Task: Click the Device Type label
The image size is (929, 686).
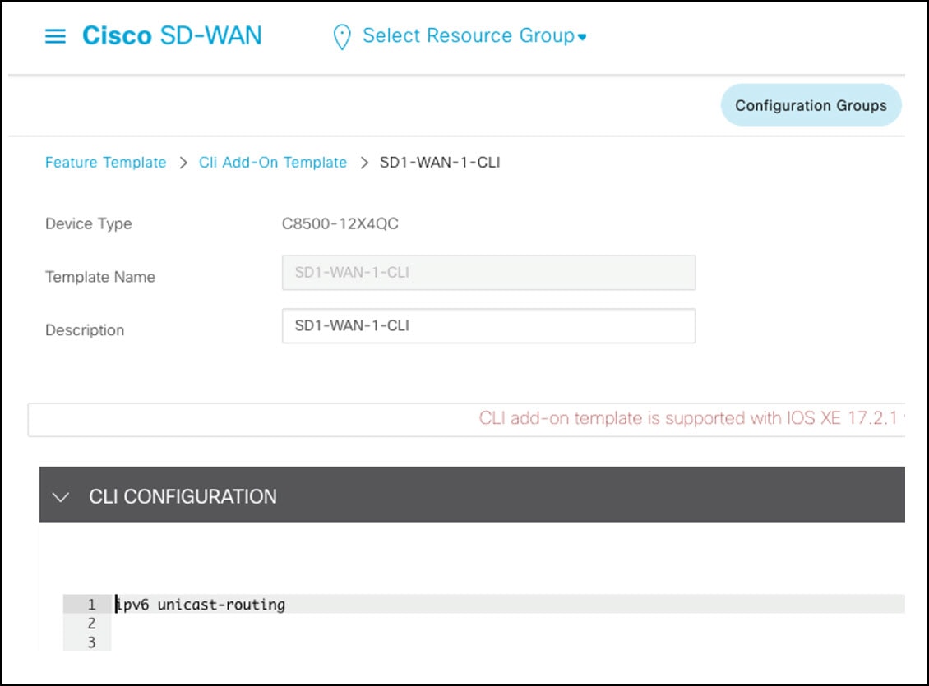Action: click(88, 223)
